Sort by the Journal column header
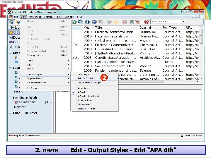The height and width of the screenshot is (158, 211). pyautogui.click(x=150, y=28)
